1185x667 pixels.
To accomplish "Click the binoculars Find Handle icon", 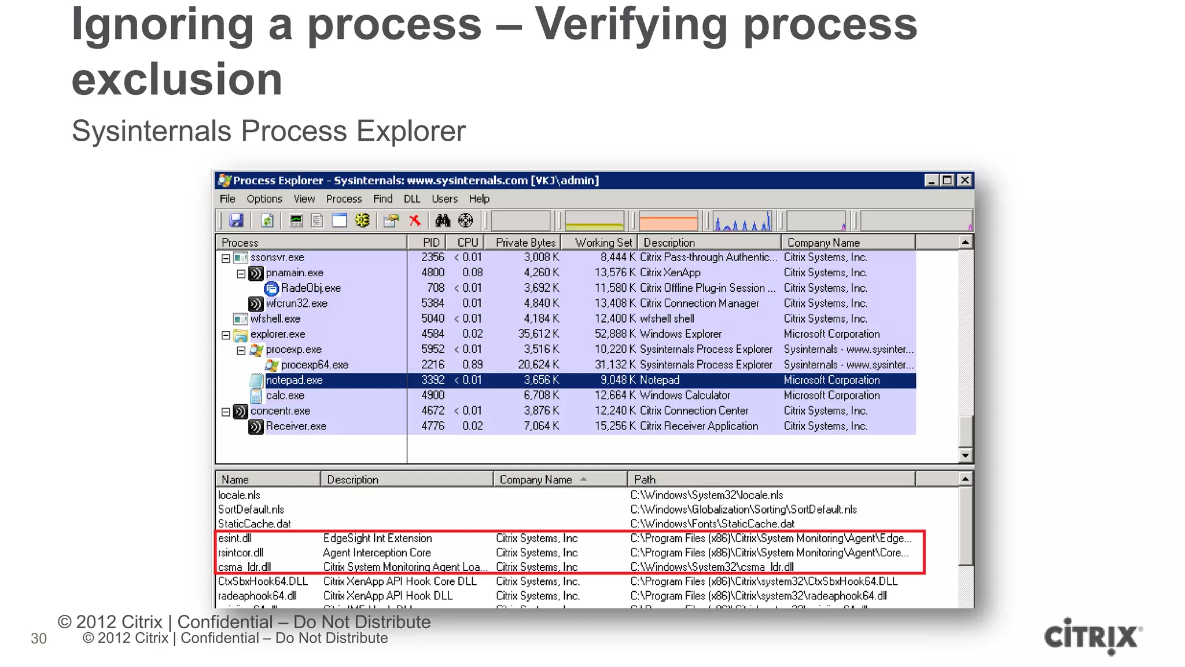I will (443, 221).
